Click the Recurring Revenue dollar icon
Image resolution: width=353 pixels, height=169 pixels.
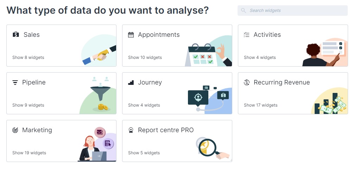tap(247, 82)
